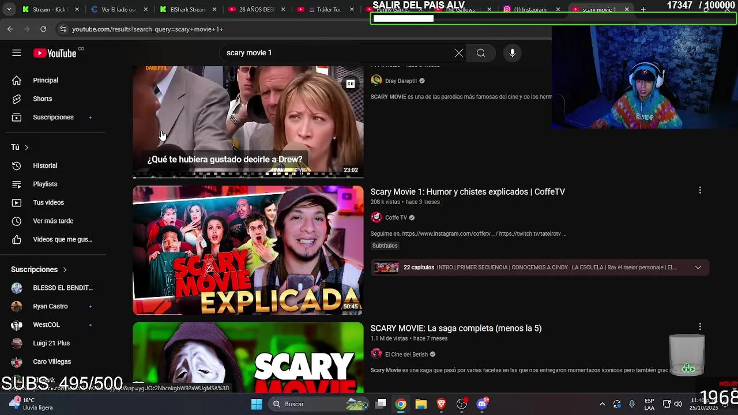Switch to Stream - Kick tab
This screenshot has width=738, height=415.
click(50, 9)
